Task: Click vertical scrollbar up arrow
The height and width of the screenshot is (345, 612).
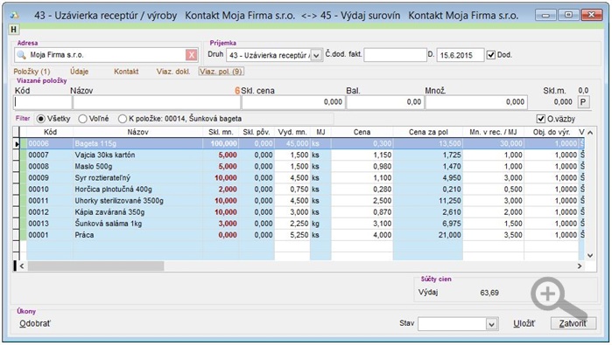Action: [x=590, y=133]
